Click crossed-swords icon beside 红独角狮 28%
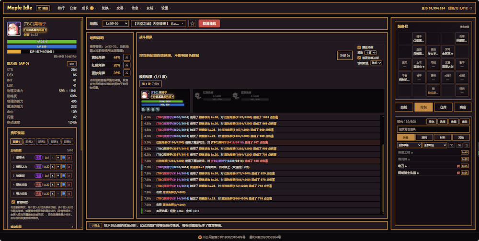Viewport: 479px width, 241px height. point(127,65)
